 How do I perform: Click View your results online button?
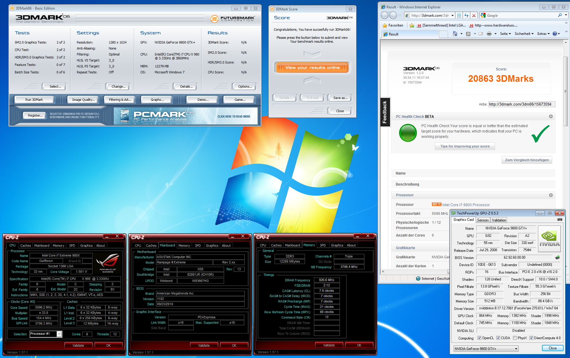pyautogui.click(x=312, y=67)
